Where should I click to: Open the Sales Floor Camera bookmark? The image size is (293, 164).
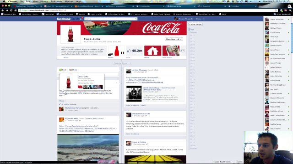click(161, 14)
